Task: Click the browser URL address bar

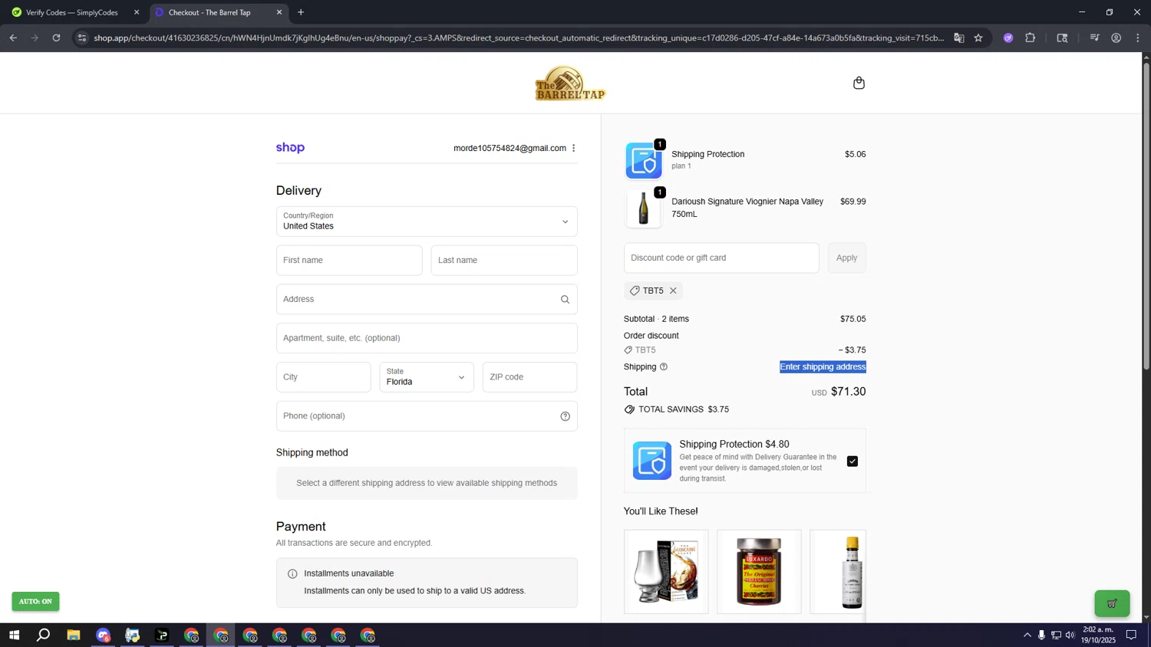Action: point(519,38)
